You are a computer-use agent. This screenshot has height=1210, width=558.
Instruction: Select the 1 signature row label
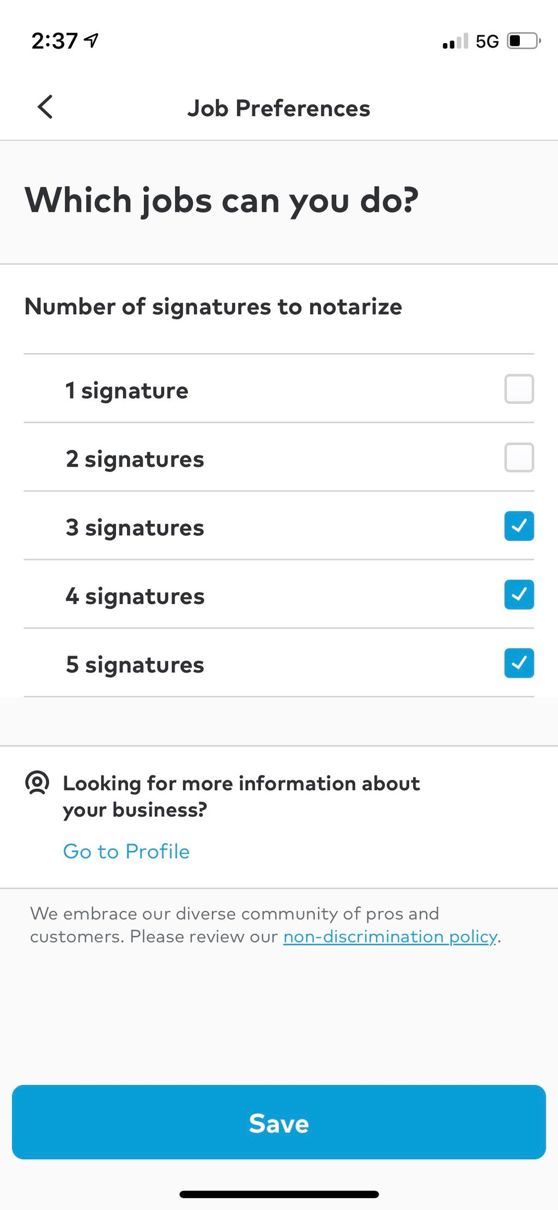pos(126,391)
